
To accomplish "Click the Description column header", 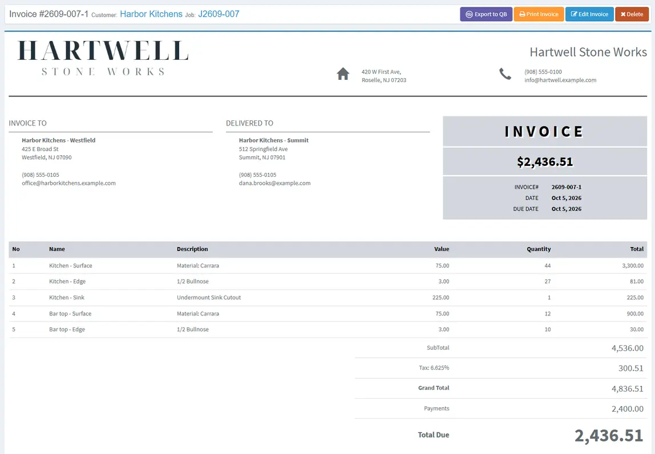I will tap(192, 249).
